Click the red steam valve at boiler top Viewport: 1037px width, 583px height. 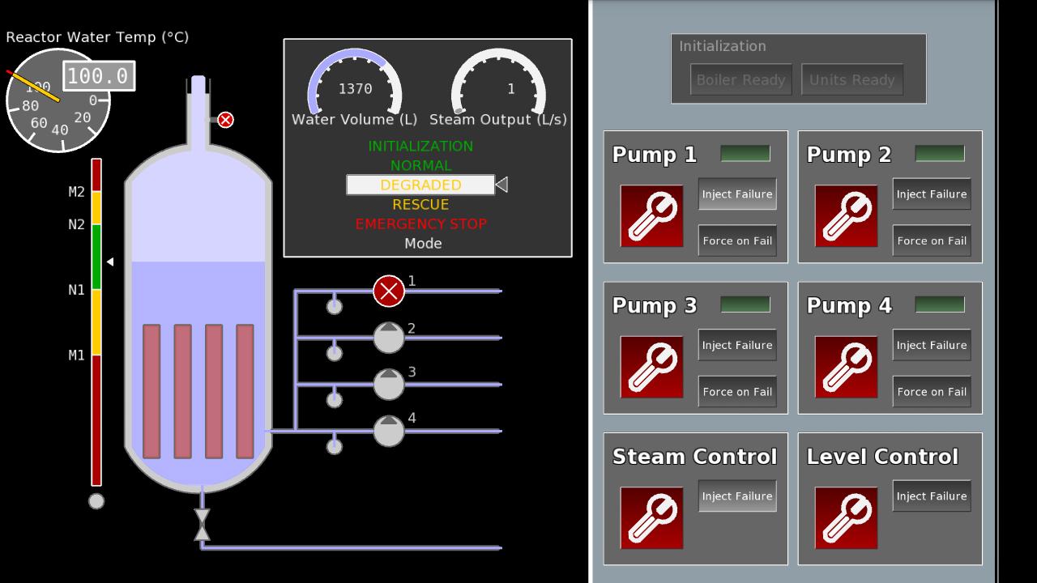[225, 120]
